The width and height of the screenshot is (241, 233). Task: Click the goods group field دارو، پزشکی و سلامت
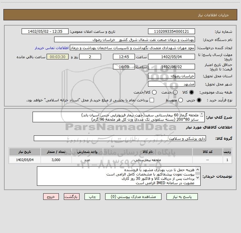(x=120, y=138)
